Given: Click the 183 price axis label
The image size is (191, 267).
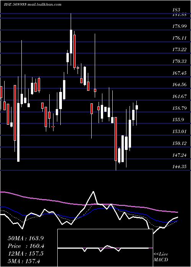Looking at the screenshot, I should [x=176, y=10].
